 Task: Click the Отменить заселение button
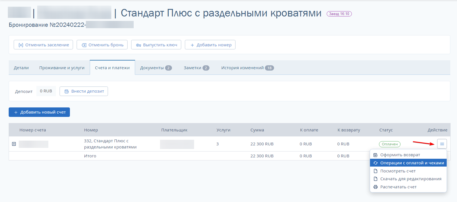pyautogui.click(x=43, y=45)
